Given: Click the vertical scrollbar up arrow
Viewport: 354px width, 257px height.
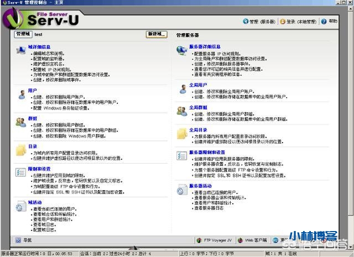Looking at the screenshot, I should point(351,9).
